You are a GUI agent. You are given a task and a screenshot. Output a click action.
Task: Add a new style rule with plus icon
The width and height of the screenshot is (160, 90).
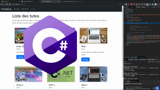pyautogui.click(x=155, y=62)
